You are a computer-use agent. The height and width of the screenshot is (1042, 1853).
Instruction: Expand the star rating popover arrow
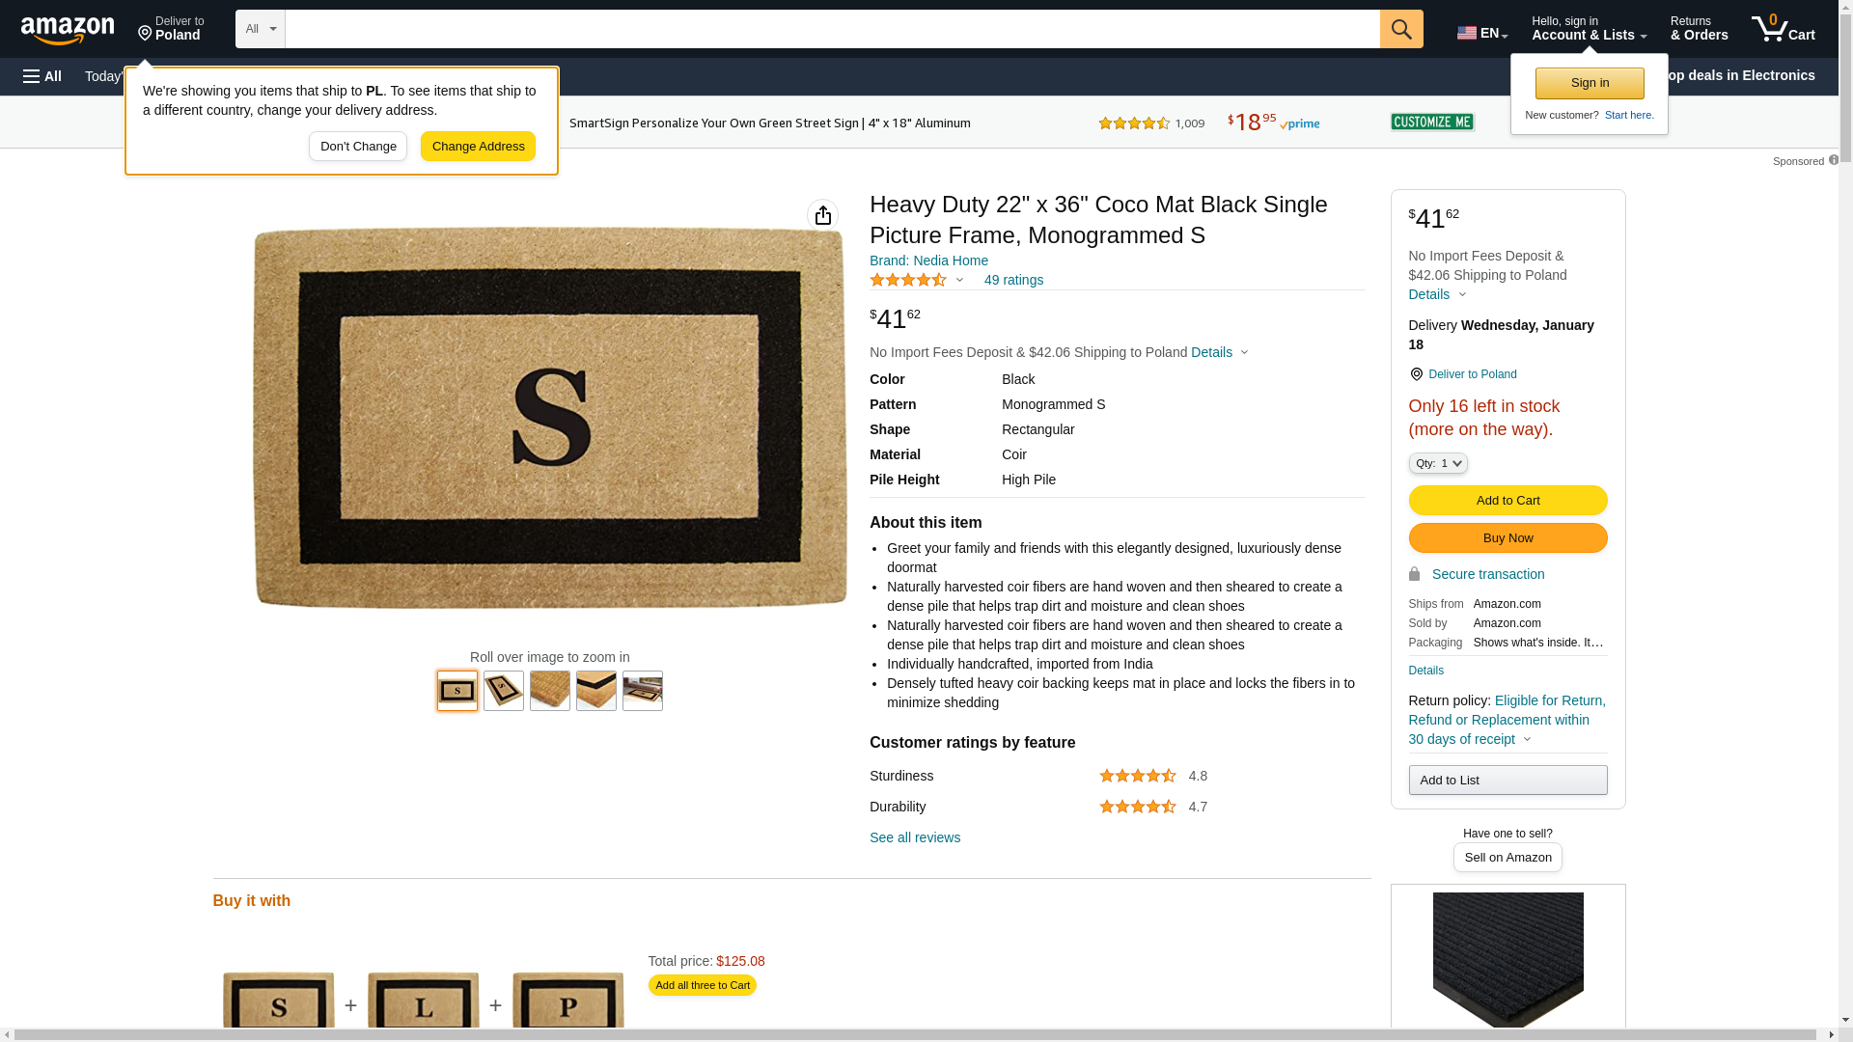[x=959, y=280]
